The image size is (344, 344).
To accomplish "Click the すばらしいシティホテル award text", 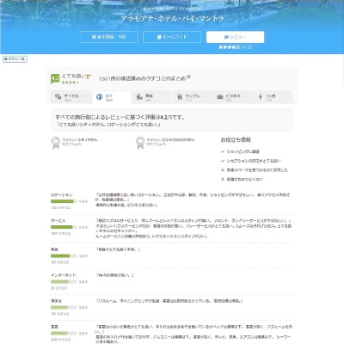I will (80, 140).
